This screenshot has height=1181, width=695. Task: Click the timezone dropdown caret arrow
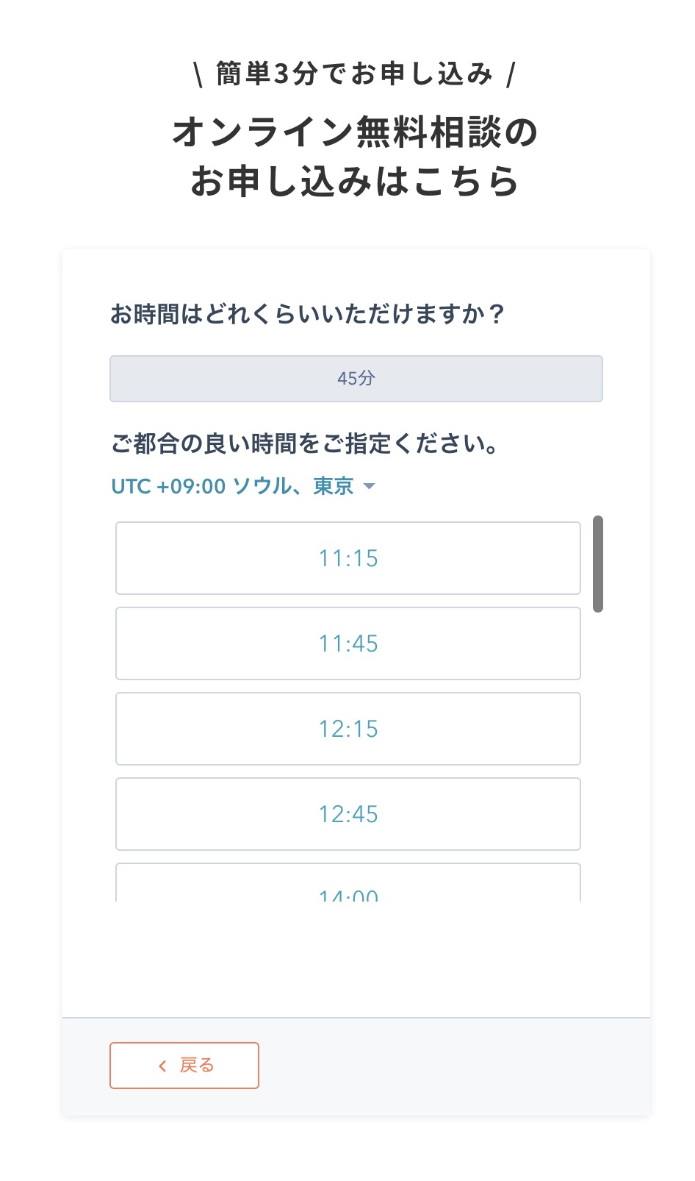tap(370, 486)
